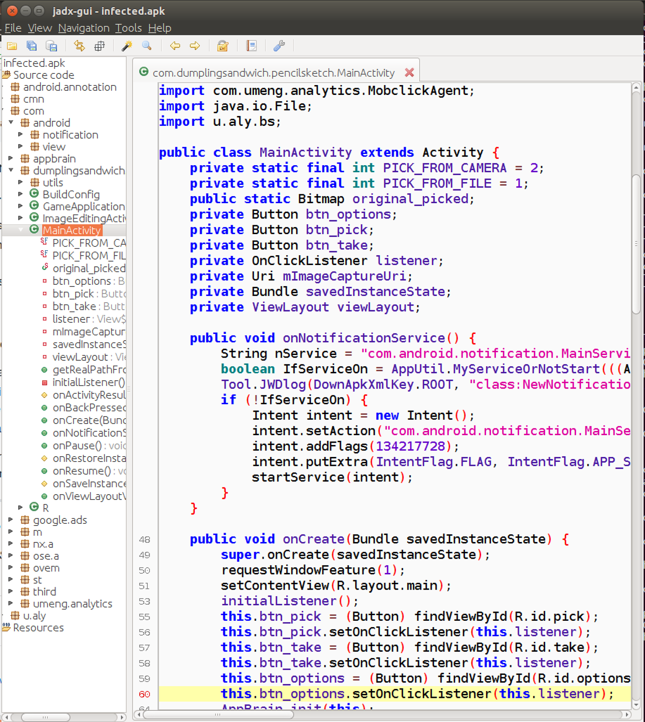This screenshot has height=722, width=645.
Task: Expand the R class node
Action: point(21,507)
